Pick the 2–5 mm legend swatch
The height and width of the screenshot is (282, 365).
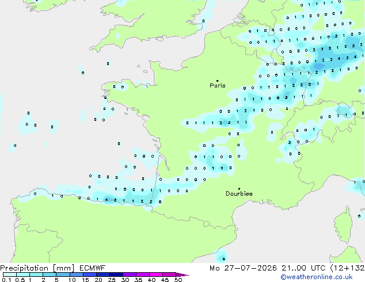point(50,275)
